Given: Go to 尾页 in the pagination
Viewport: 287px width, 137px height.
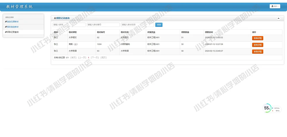Looking at the screenshot, I should 104,57.
